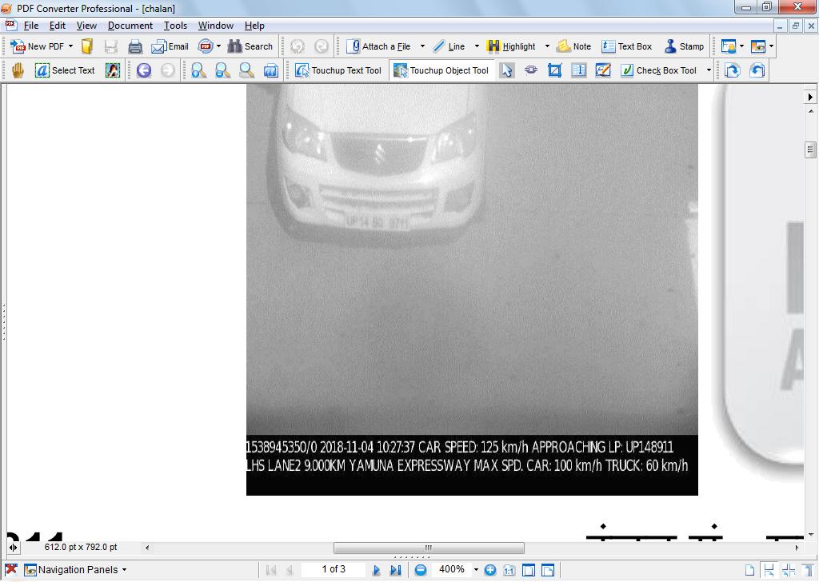Click the page number field showing 1 of 3

[x=334, y=569]
